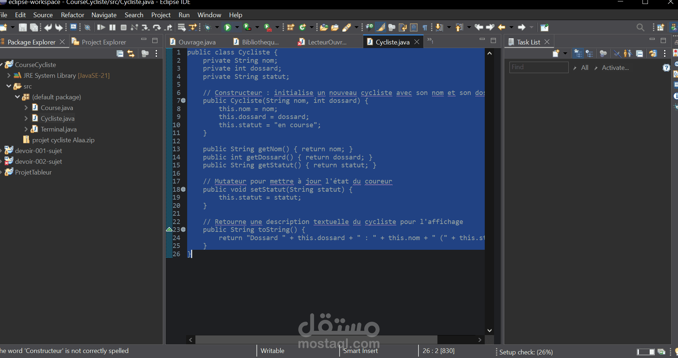Screen dimensions: 678x358
Task: Click the Activate... link in Task List
Action: tap(615, 68)
